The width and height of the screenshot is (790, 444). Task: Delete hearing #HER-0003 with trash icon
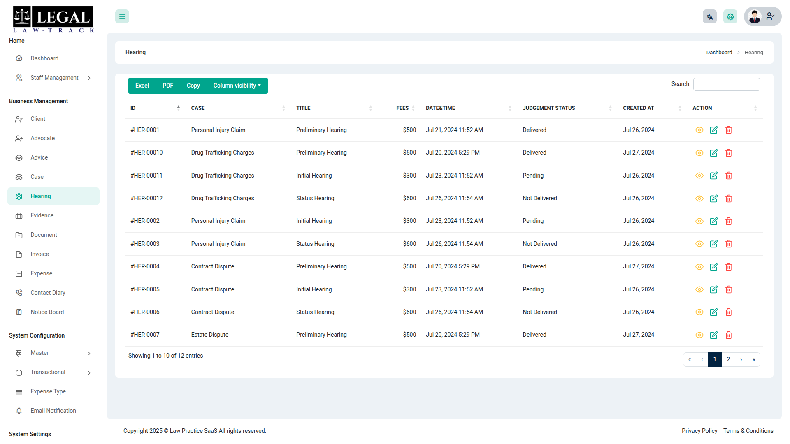click(x=729, y=244)
